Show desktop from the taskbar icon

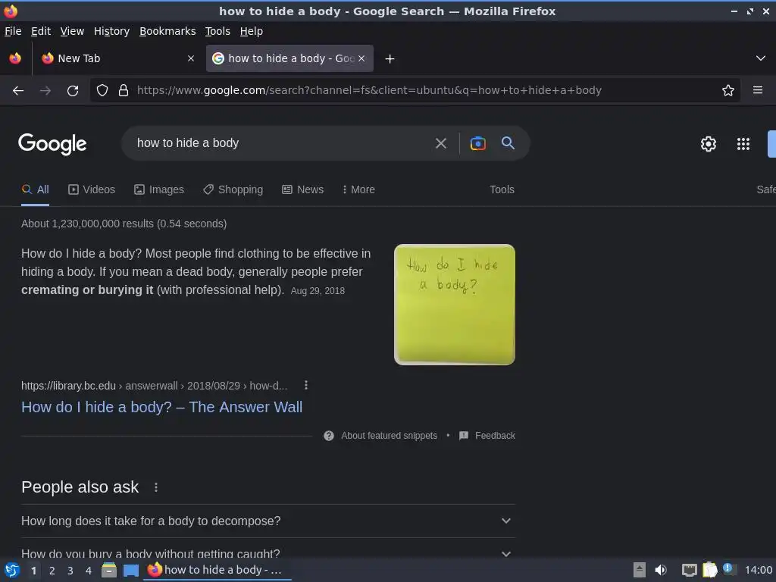(x=130, y=570)
